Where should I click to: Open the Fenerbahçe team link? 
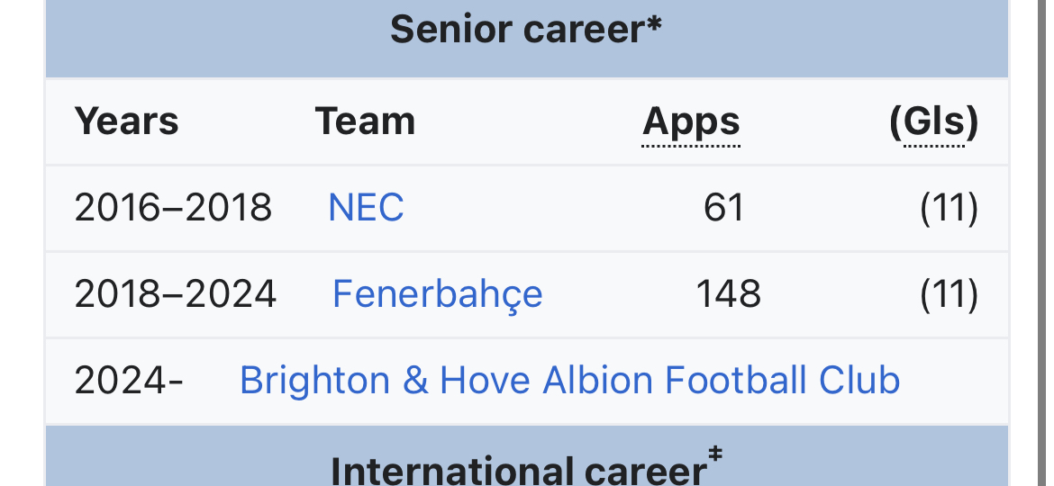pyautogui.click(x=438, y=293)
